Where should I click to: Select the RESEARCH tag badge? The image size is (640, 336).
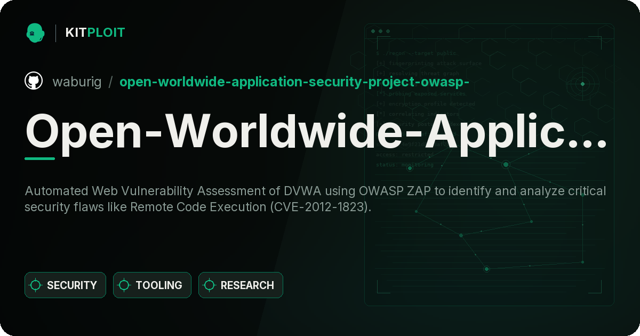[x=241, y=285]
